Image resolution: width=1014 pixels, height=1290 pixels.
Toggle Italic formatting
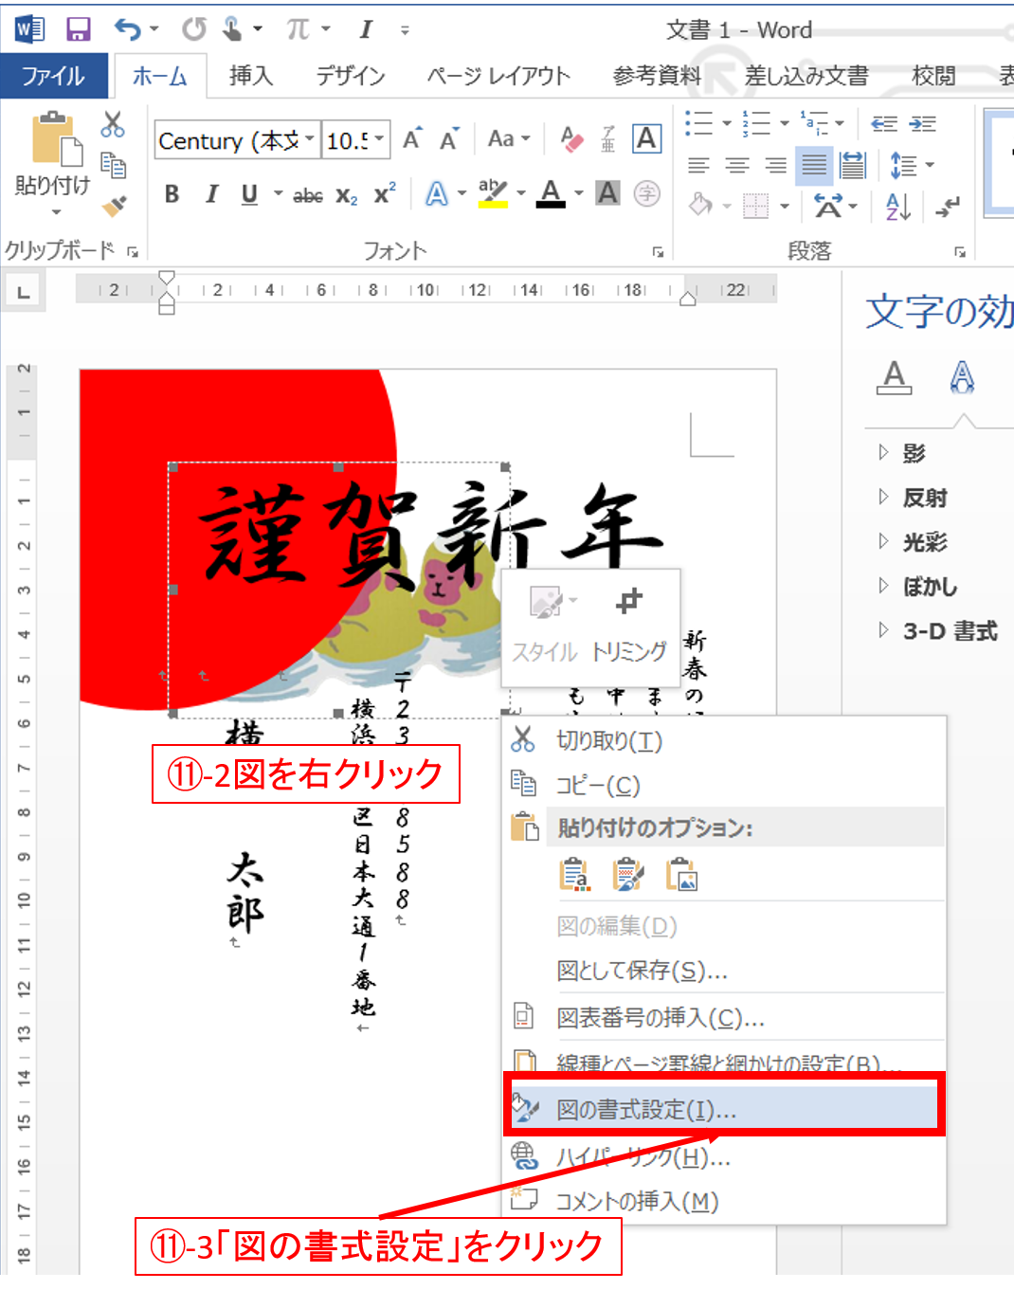pos(211,194)
